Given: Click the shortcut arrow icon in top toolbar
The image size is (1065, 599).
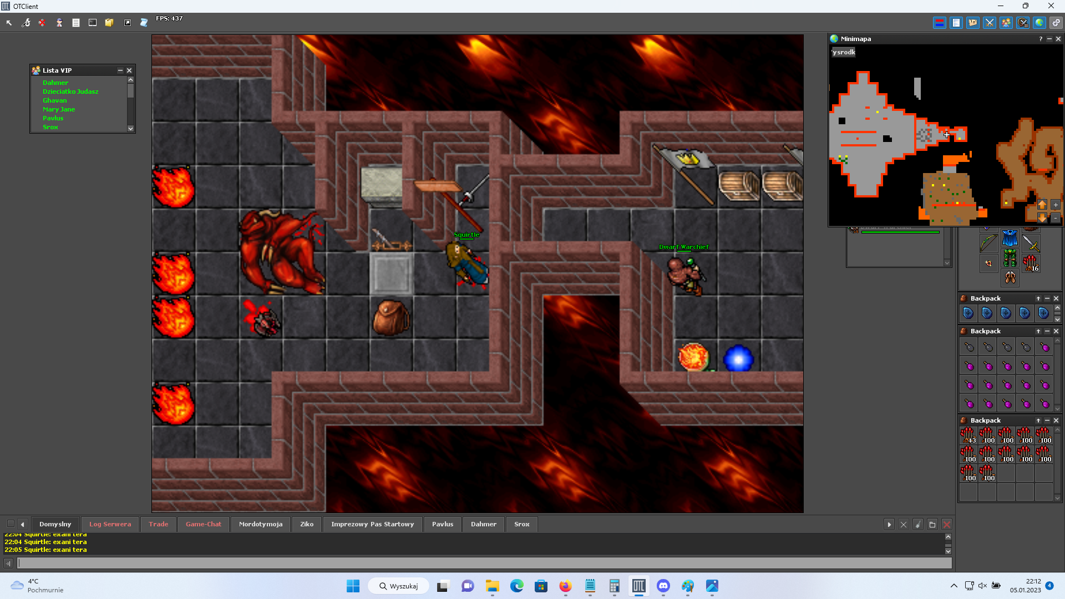Looking at the screenshot, I should click(128, 23).
